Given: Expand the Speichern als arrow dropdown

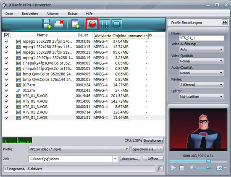Looking at the screenshot, I should point(160,149).
